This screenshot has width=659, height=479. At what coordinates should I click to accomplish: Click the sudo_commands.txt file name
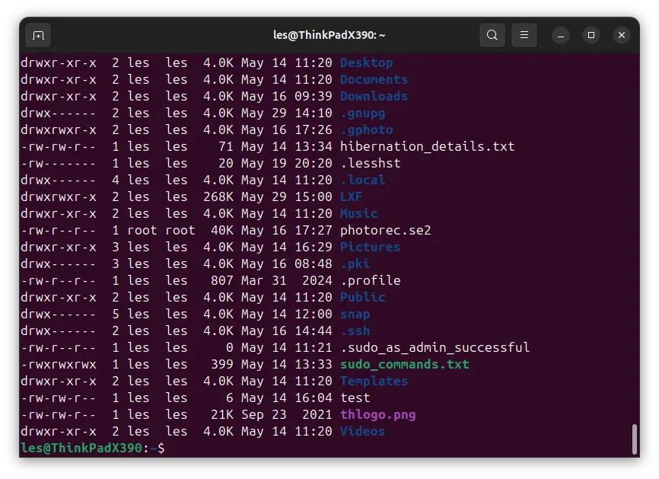pos(404,364)
